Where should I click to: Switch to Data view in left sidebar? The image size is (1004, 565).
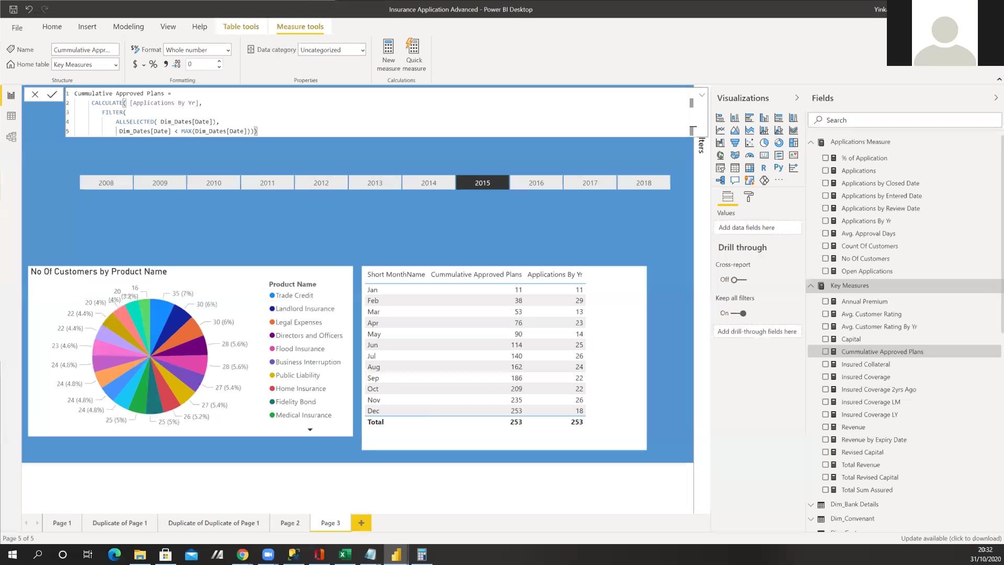point(11,116)
